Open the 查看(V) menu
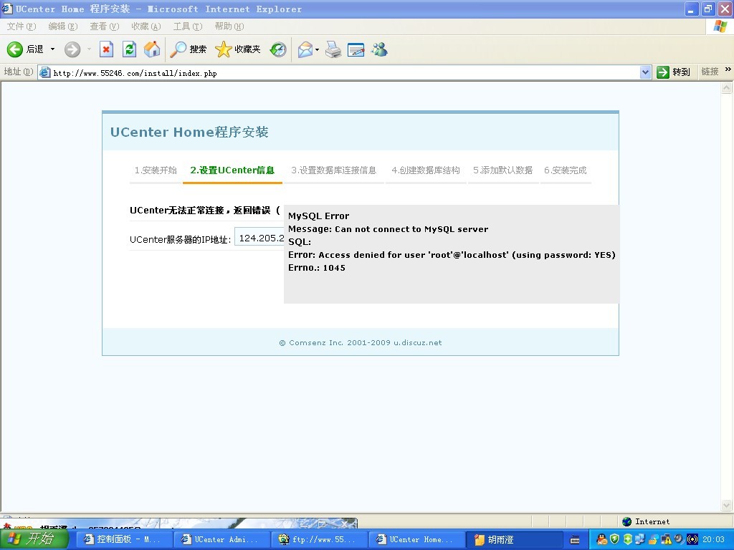 [x=105, y=26]
